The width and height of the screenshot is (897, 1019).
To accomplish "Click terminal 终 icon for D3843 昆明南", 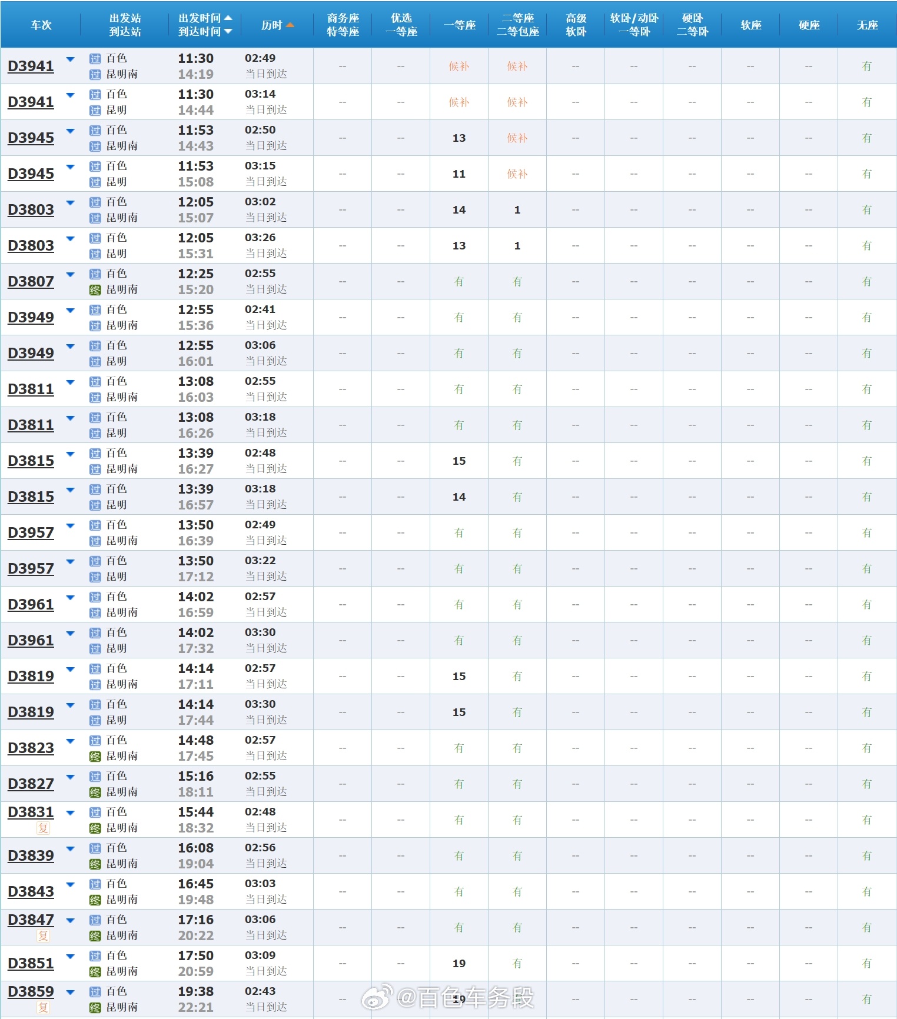I will click(x=95, y=900).
